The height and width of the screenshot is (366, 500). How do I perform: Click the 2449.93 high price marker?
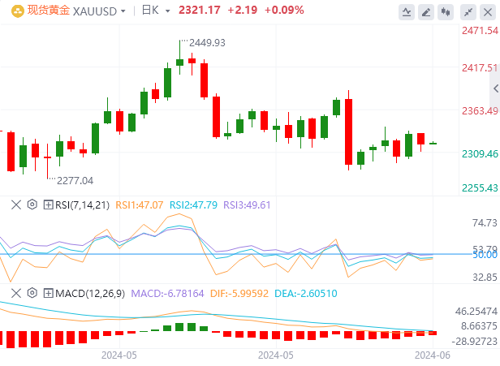coord(204,42)
